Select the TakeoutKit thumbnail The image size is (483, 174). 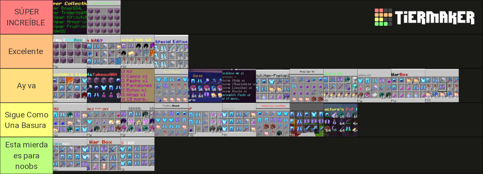click(104, 86)
